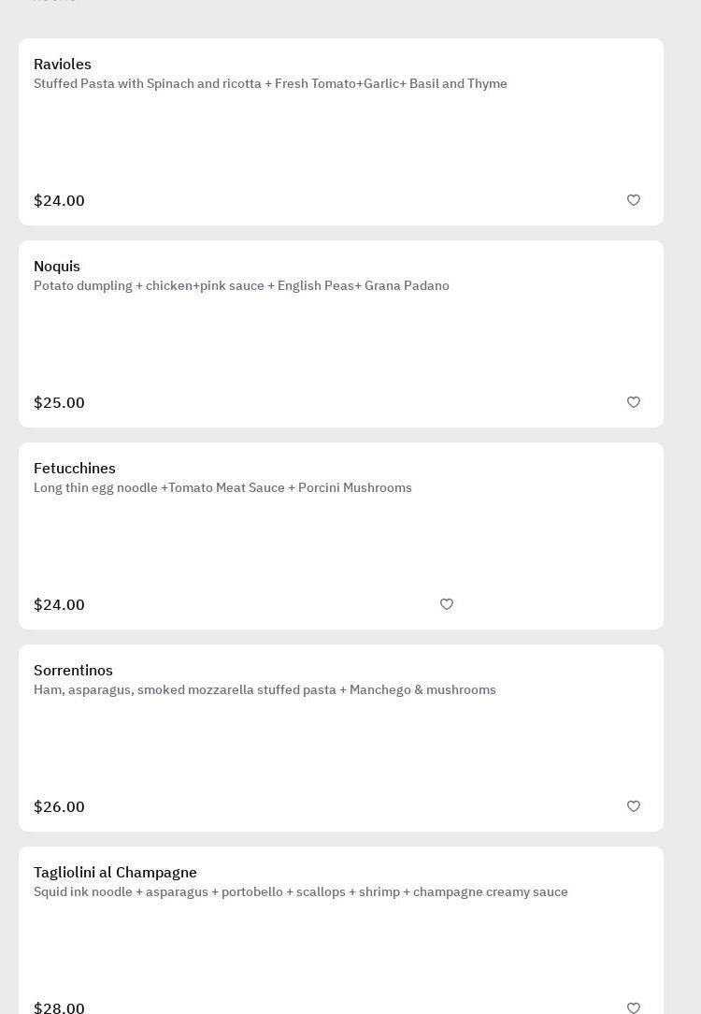Click the Ravioles spinach and ricotta description
Image resolution: width=701 pixels, height=1014 pixels.
click(x=270, y=84)
